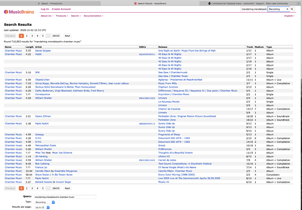Viewport: 302px width, 210px height.
Task: Jump to page 28435 in top pagination
Action: [x=56, y=36]
